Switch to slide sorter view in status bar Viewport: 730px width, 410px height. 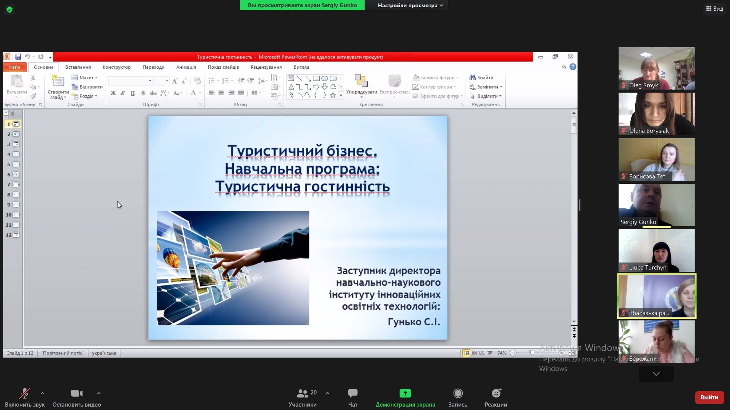coord(474,353)
